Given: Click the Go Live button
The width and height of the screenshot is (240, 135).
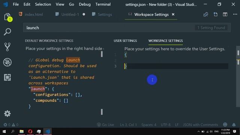Looking at the screenshot, I should tap(105, 125).
